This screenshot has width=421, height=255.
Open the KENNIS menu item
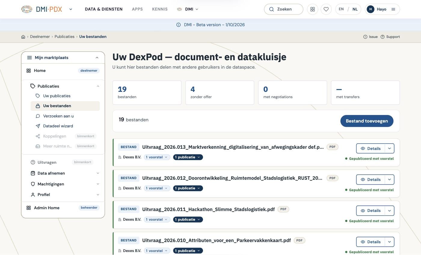coord(160,9)
